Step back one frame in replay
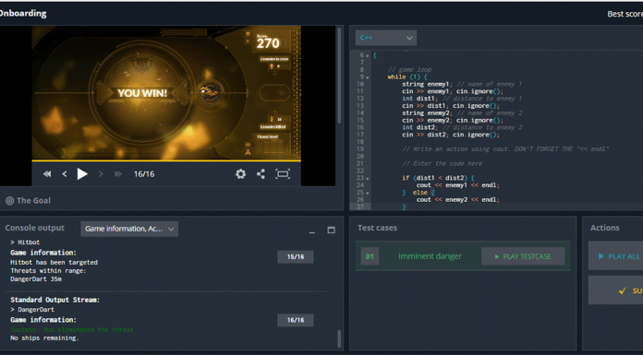 coord(65,174)
